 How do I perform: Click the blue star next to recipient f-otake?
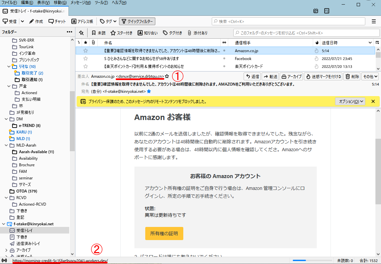pyautogui.click(x=149, y=91)
